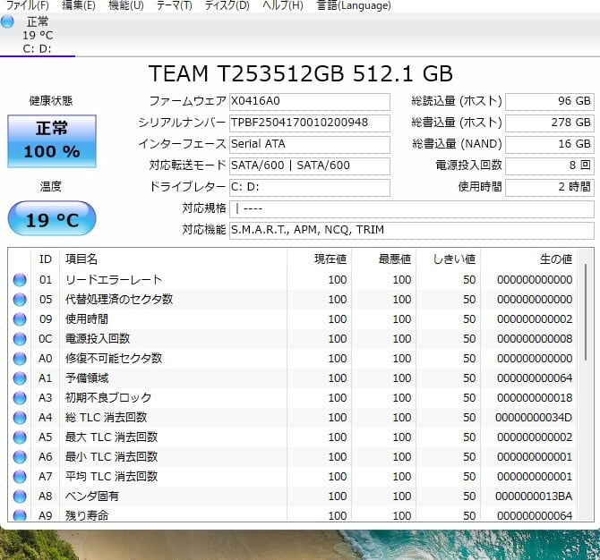600x560 pixels.
Task: Click the blue status orb for ID 01
Action: pyautogui.click(x=20, y=280)
